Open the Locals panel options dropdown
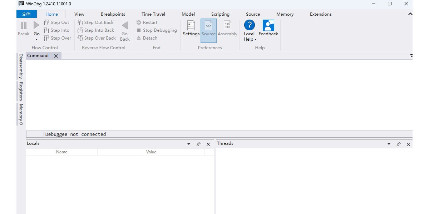Image resolution: width=429 pixels, height=214 pixels. point(189,144)
